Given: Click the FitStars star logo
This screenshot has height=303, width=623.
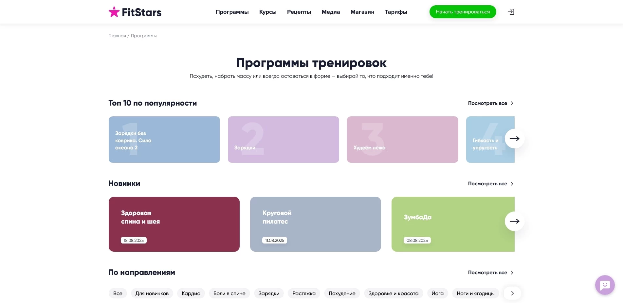Looking at the screenshot, I should (114, 11).
